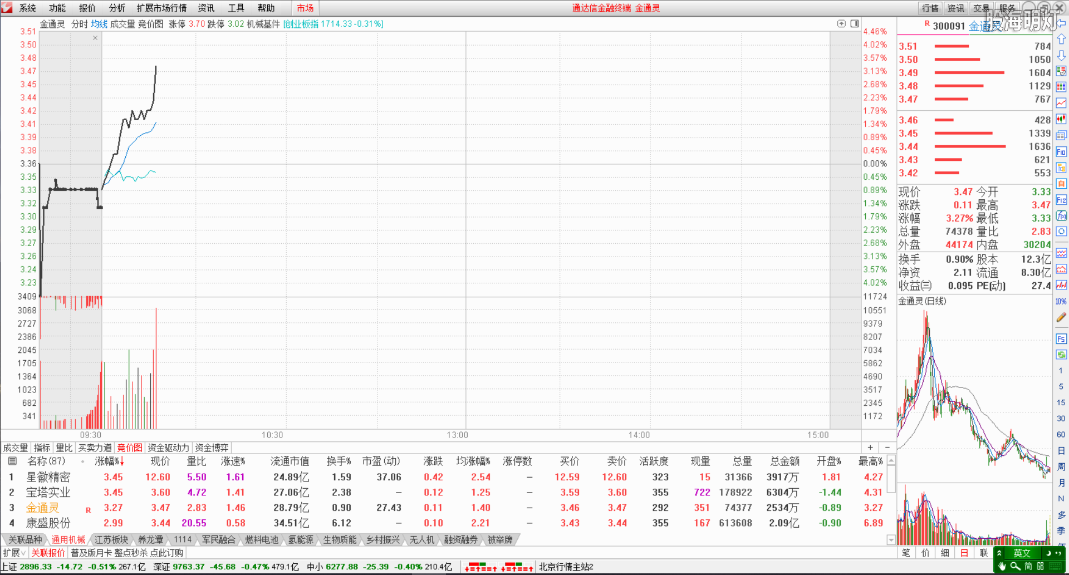This screenshot has width=1069, height=575.
Task: Click the 笔 tick-detail button
Action: [x=906, y=553]
